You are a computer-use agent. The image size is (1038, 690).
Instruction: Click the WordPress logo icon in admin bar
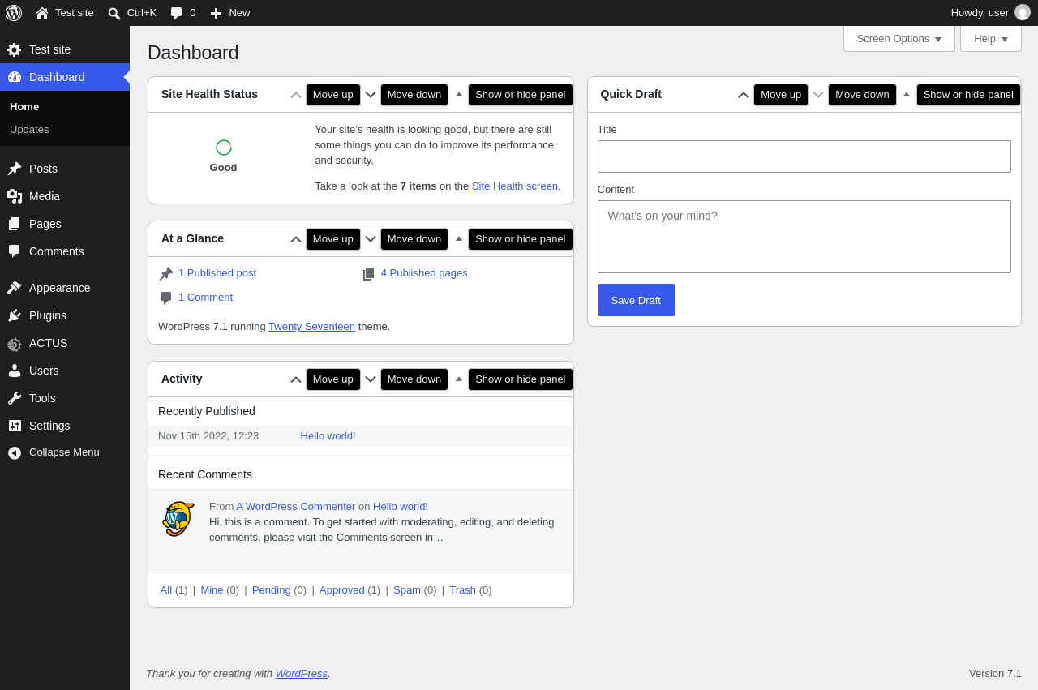(x=14, y=13)
